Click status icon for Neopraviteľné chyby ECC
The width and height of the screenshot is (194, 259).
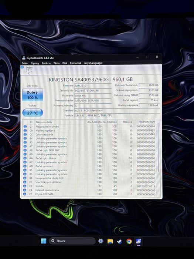tap(25, 178)
